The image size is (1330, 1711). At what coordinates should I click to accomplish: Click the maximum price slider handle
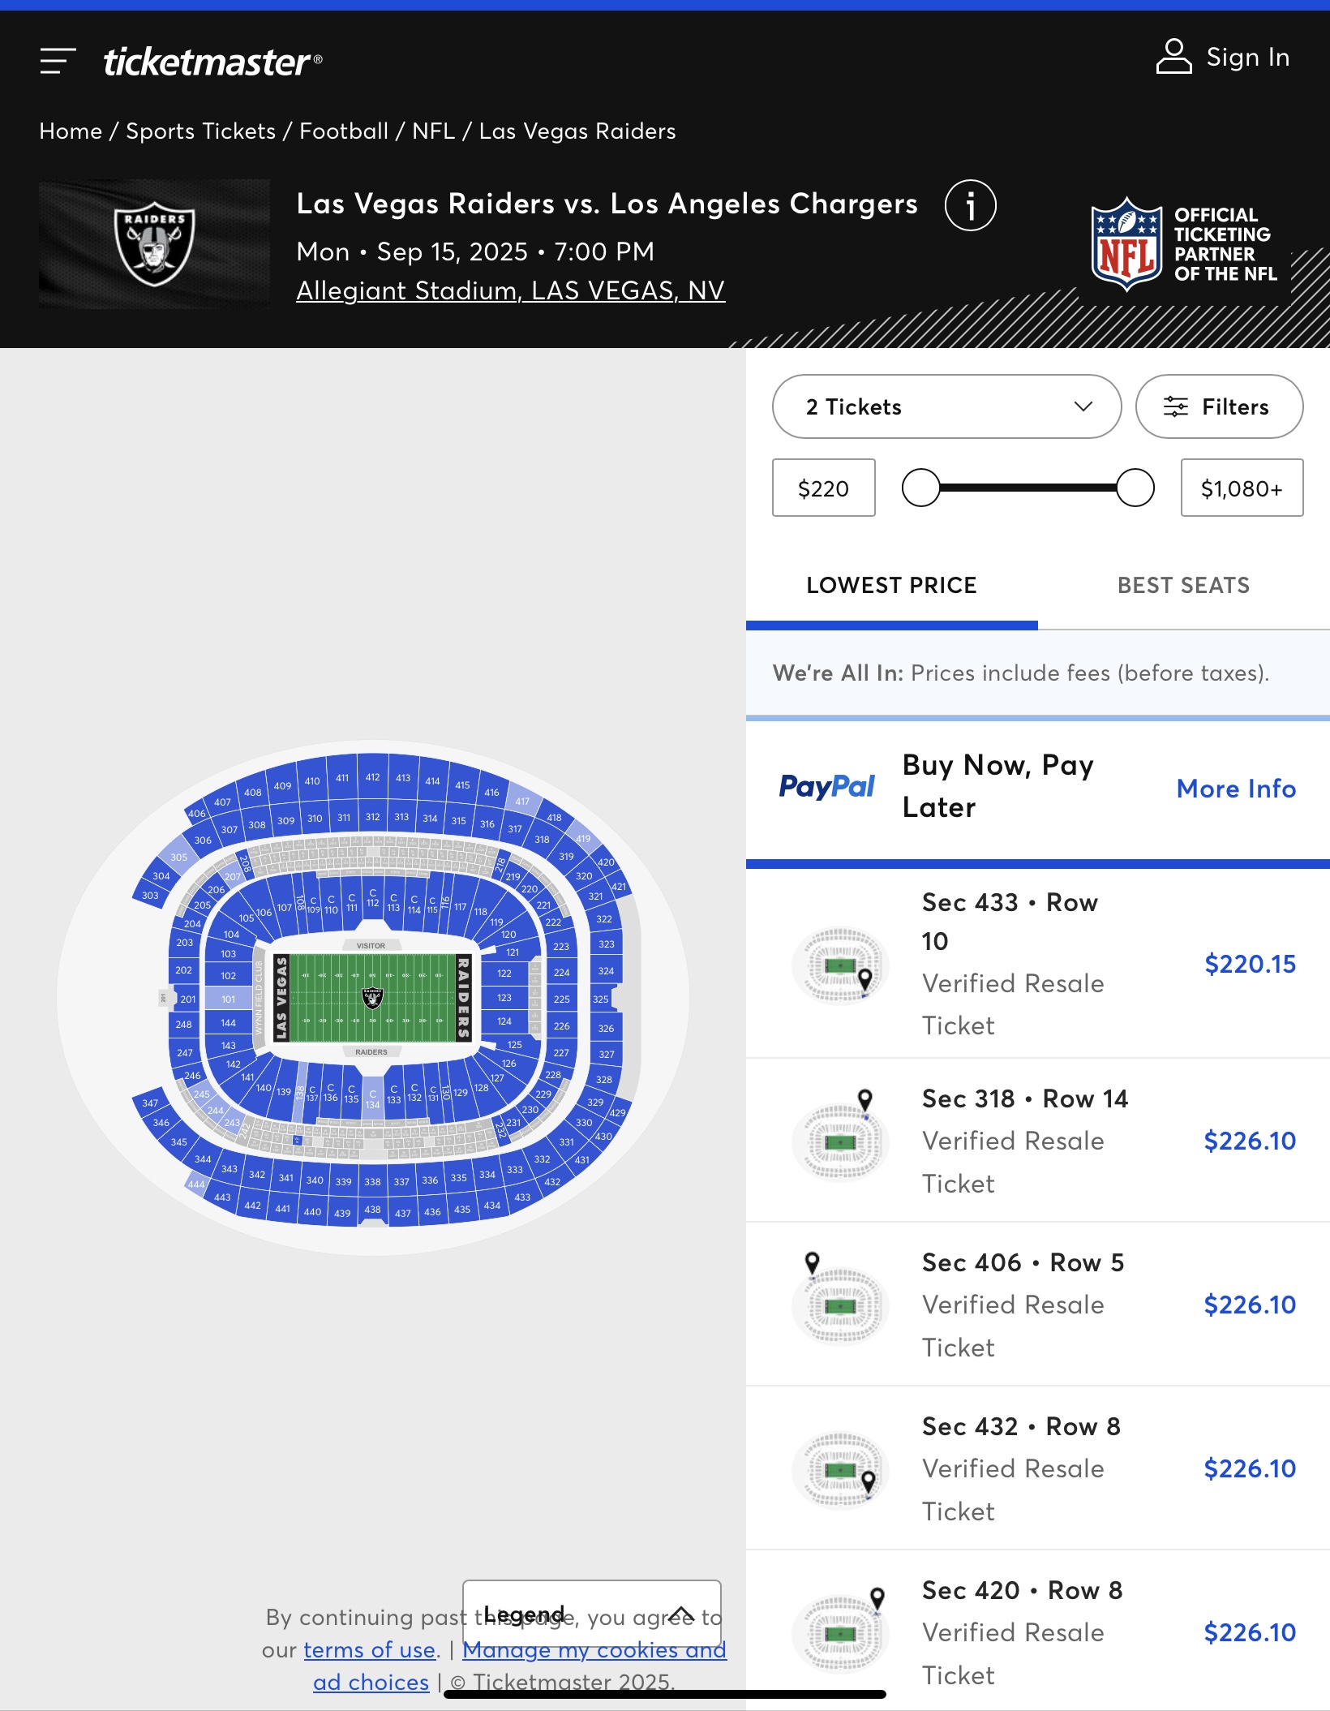tap(1135, 488)
